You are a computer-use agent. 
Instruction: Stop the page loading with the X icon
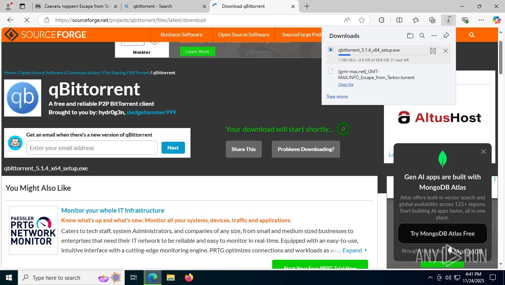tap(27, 20)
